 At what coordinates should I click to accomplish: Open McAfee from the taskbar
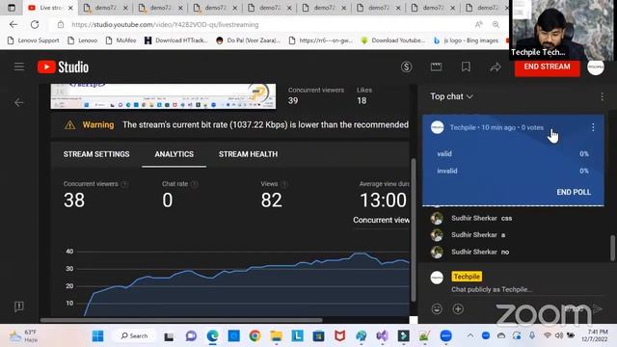340,336
